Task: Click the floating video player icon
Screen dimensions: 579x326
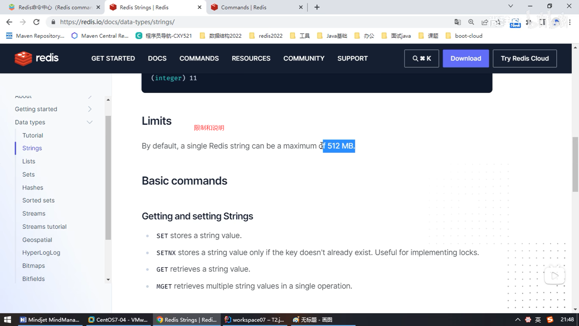Action: click(x=555, y=276)
